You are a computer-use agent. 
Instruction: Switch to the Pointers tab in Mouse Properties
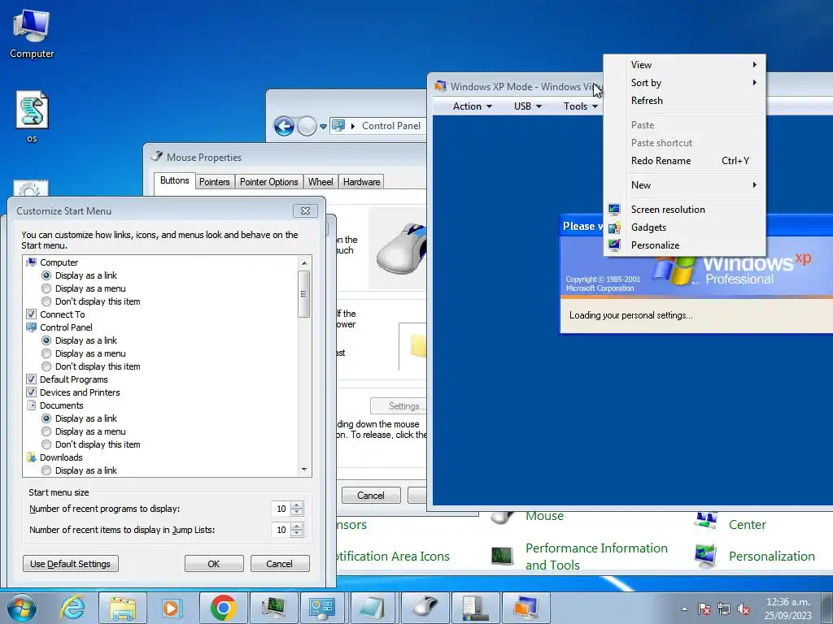point(215,182)
